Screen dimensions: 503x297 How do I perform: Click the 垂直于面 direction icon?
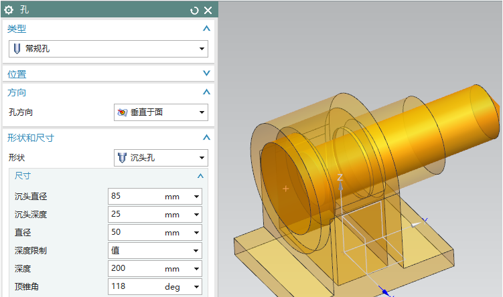[122, 112]
